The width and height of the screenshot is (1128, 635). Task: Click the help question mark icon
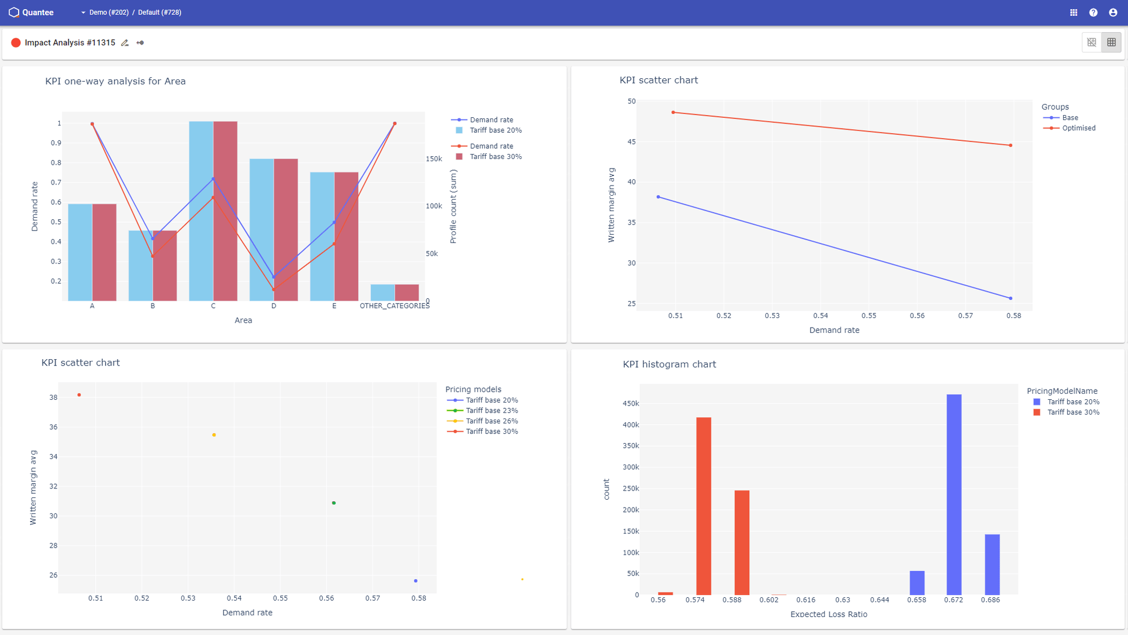point(1093,12)
